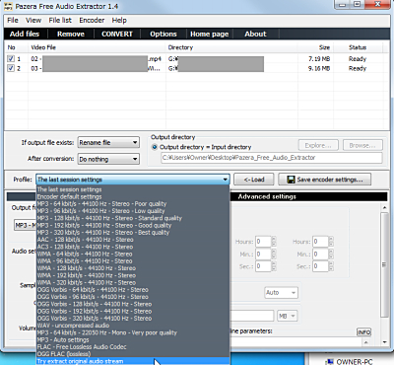Click the Explore... button
The width and height of the screenshot is (394, 365).
[x=318, y=145]
